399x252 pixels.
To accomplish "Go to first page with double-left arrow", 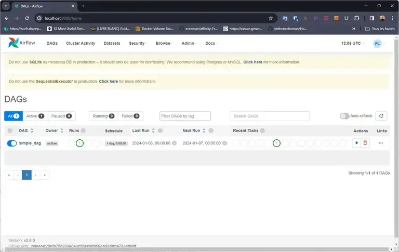I will [x=9, y=175].
